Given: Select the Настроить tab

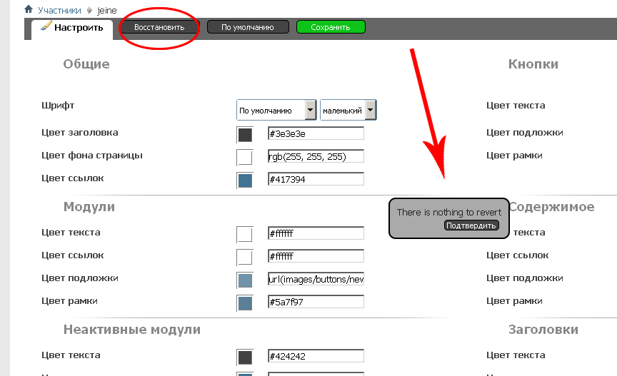Looking at the screenshot, I should pos(72,28).
